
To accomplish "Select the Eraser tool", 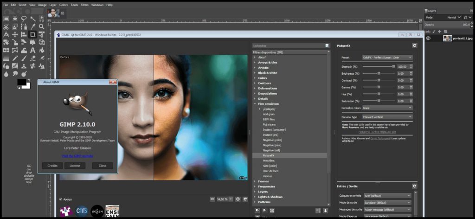I will 33,58.
